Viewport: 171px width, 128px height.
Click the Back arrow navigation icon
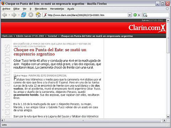click(5, 15)
